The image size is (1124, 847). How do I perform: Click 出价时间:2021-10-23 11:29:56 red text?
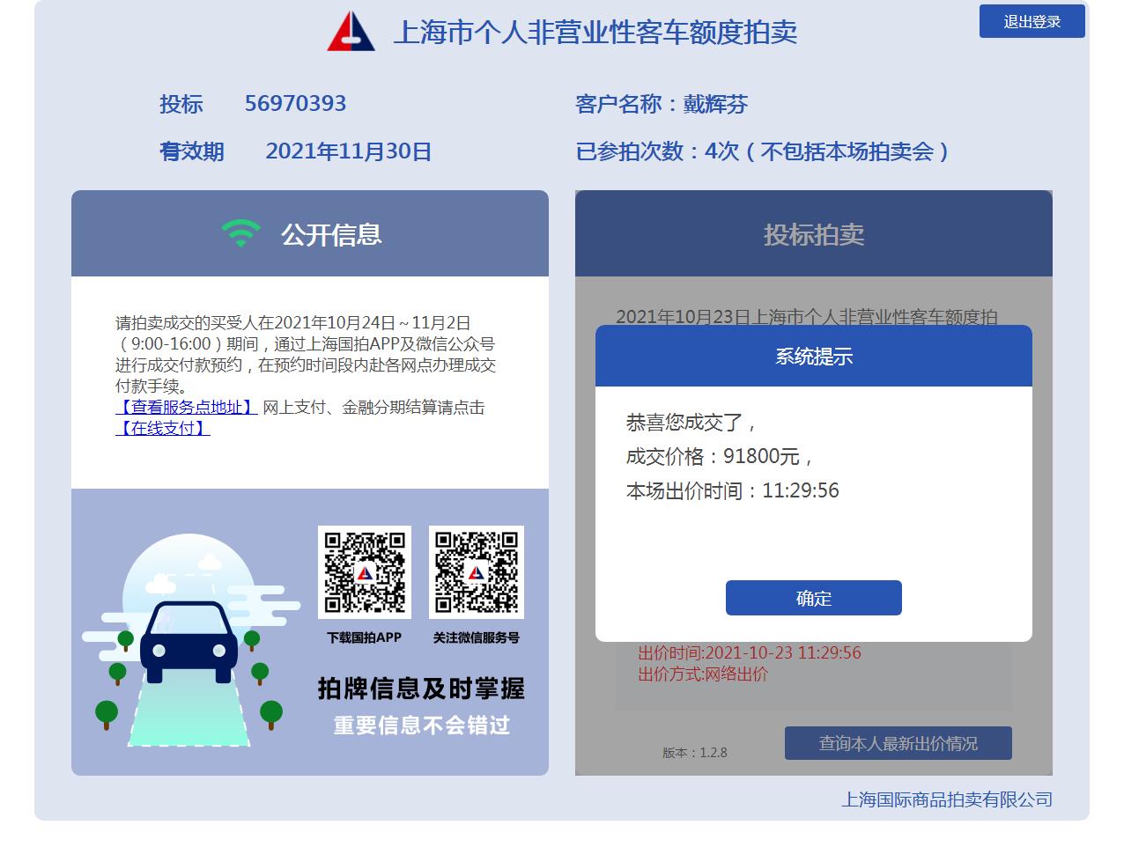click(x=750, y=652)
